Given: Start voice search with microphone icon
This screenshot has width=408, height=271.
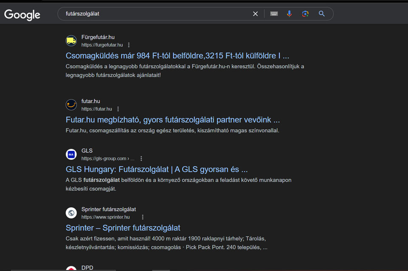Looking at the screenshot, I should click(x=289, y=14).
